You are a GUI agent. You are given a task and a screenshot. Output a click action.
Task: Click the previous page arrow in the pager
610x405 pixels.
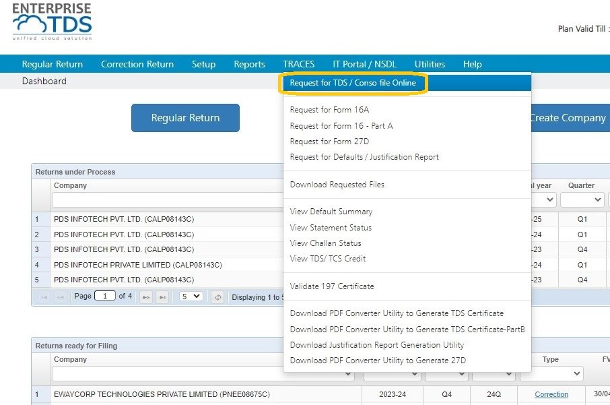pos(61,297)
